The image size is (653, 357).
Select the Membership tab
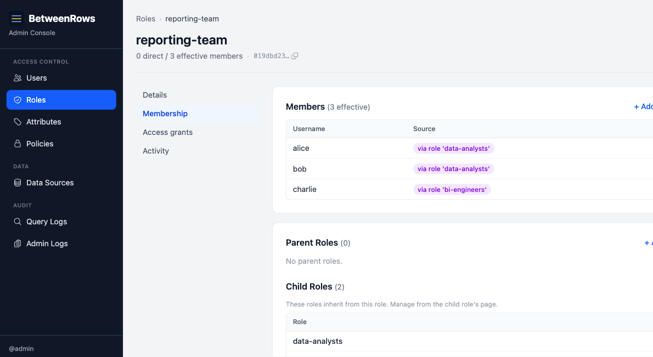[x=198, y=114]
